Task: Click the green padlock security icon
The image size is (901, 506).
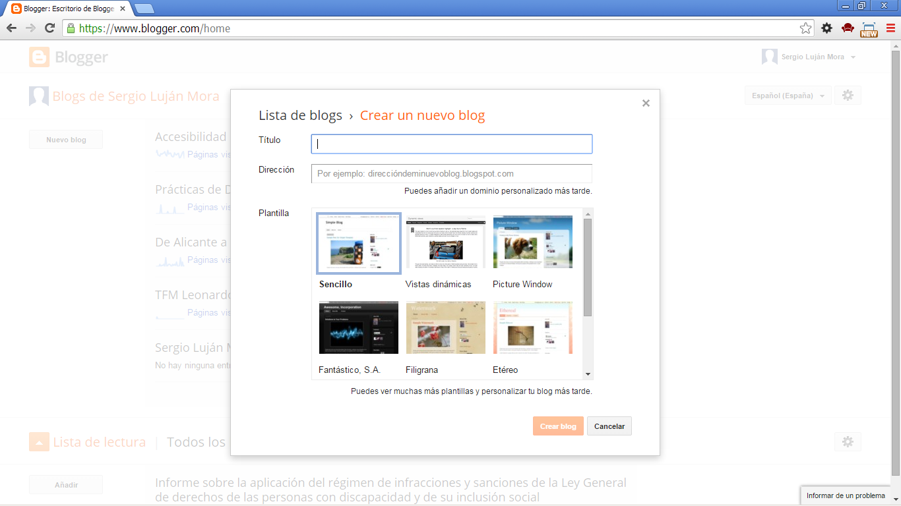Action: click(x=71, y=28)
